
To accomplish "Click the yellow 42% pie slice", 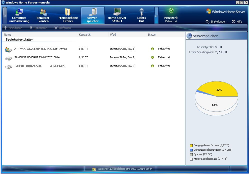I will [x=219, y=89].
